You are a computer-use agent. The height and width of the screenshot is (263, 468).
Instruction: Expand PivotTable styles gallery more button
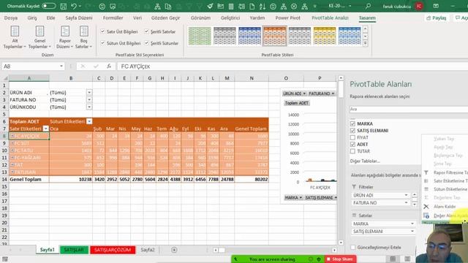pos(365,43)
